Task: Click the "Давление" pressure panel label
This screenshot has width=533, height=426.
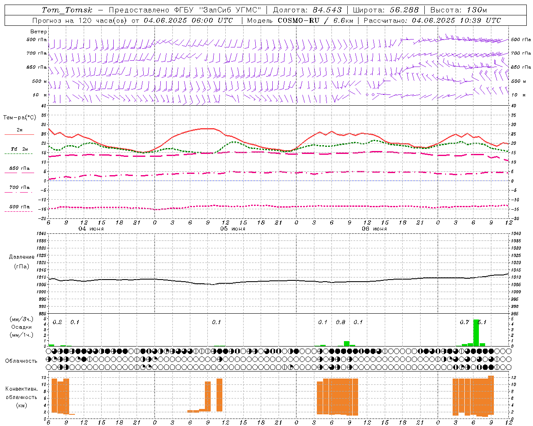Action: (21, 257)
